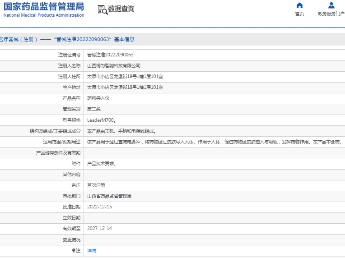Click the 型号规格 label
The width and height of the screenshot is (345, 258).
pyautogui.click(x=71, y=120)
